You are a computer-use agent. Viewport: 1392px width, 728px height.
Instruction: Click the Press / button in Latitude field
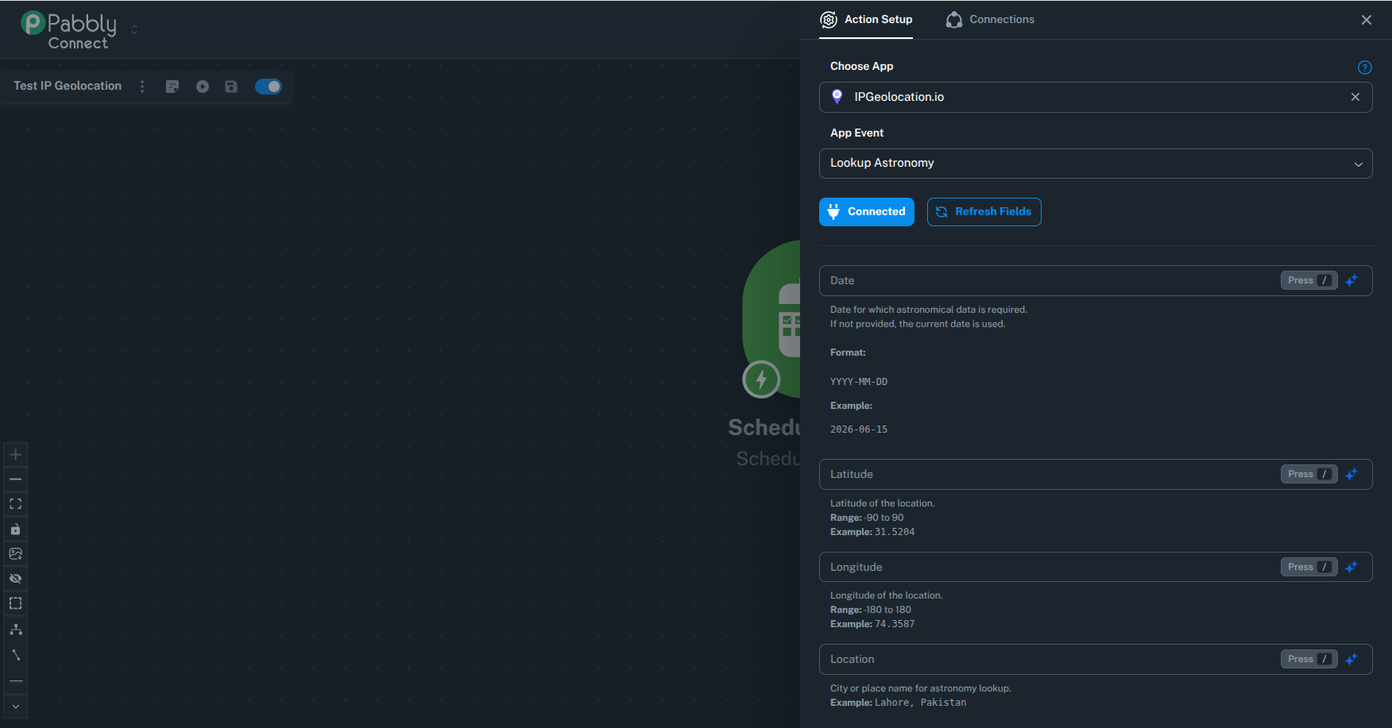point(1309,474)
